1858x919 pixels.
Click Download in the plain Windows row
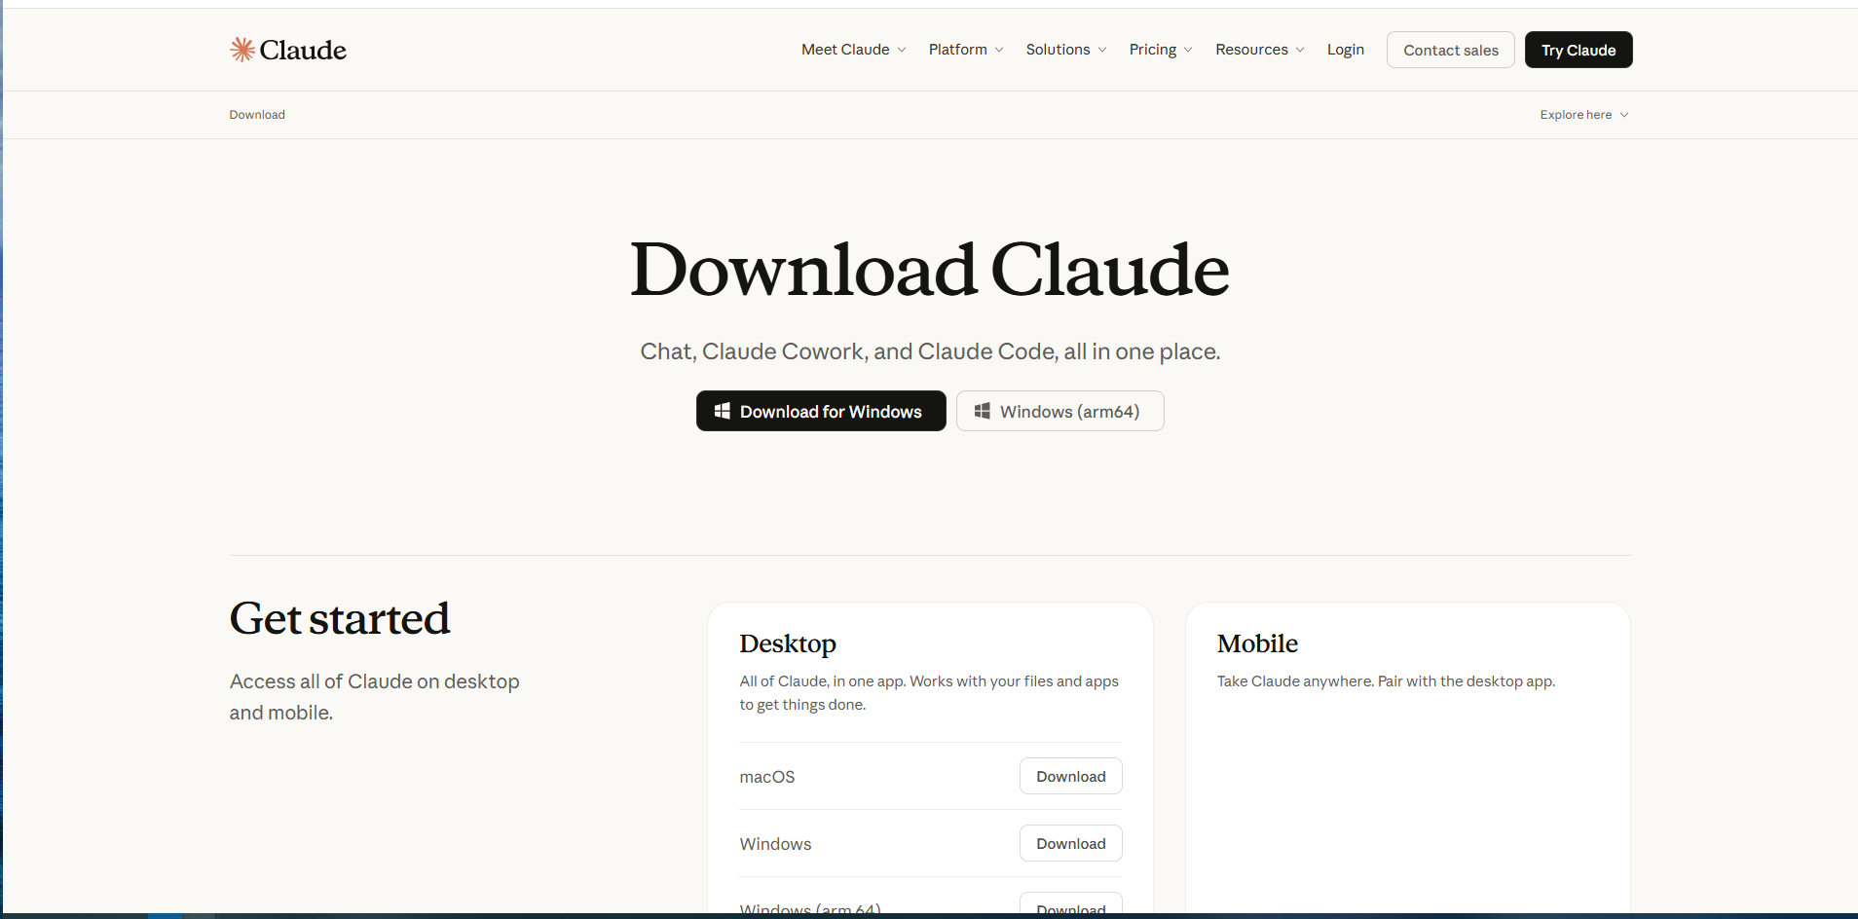[x=1070, y=843]
